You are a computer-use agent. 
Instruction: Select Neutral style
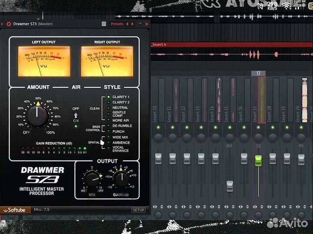[x=109, y=108]
